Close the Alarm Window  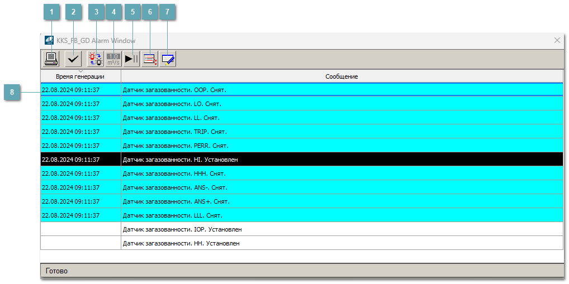[557, 40]
